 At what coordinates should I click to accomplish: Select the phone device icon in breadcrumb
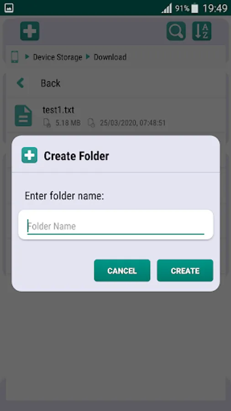tap(15, 57)
